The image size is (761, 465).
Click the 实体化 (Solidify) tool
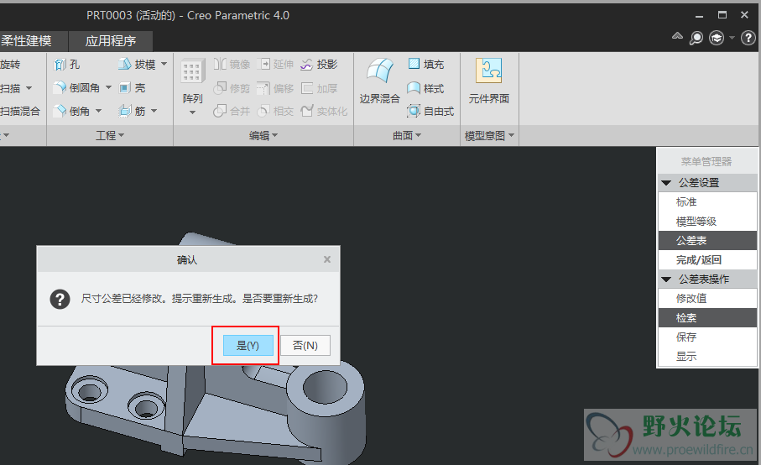(324, 111)
